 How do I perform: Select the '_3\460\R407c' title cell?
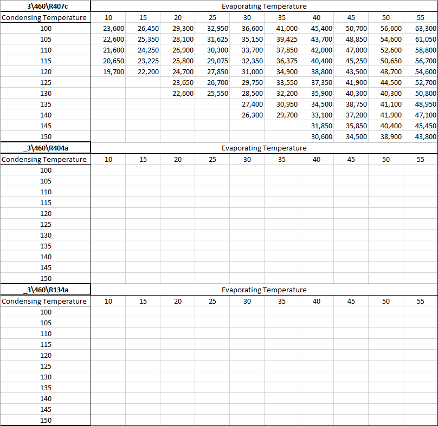[x=46, y=6]
